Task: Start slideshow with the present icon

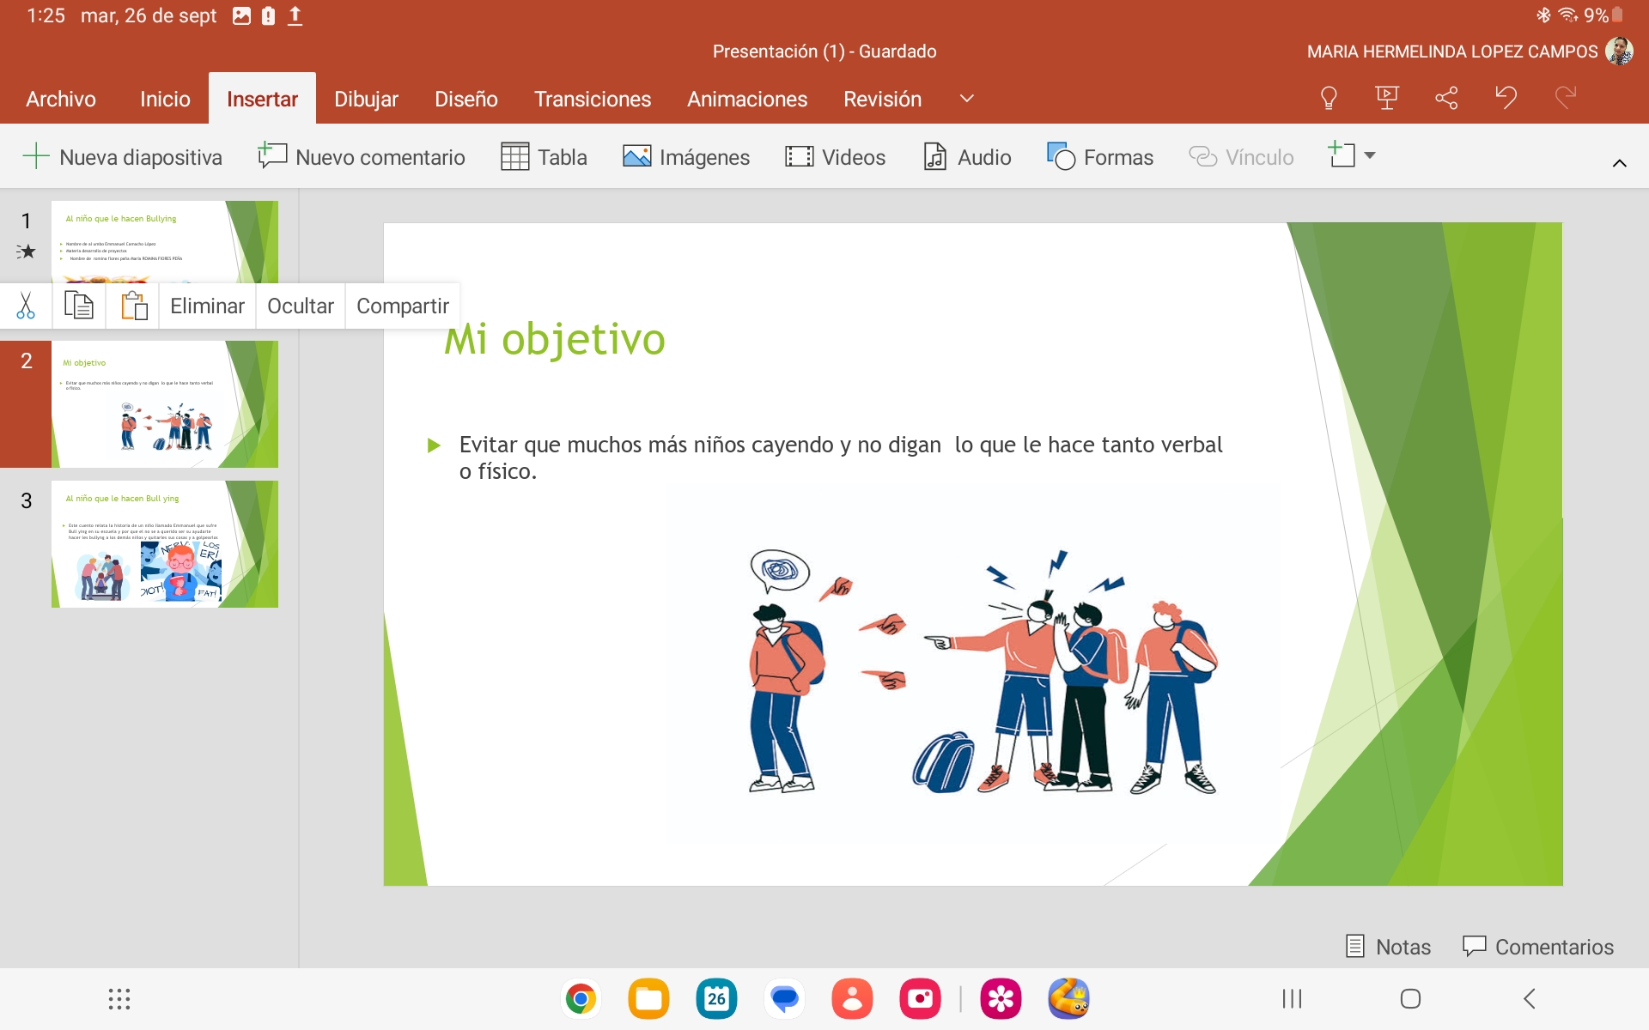Action: [x=1386, y=99]
